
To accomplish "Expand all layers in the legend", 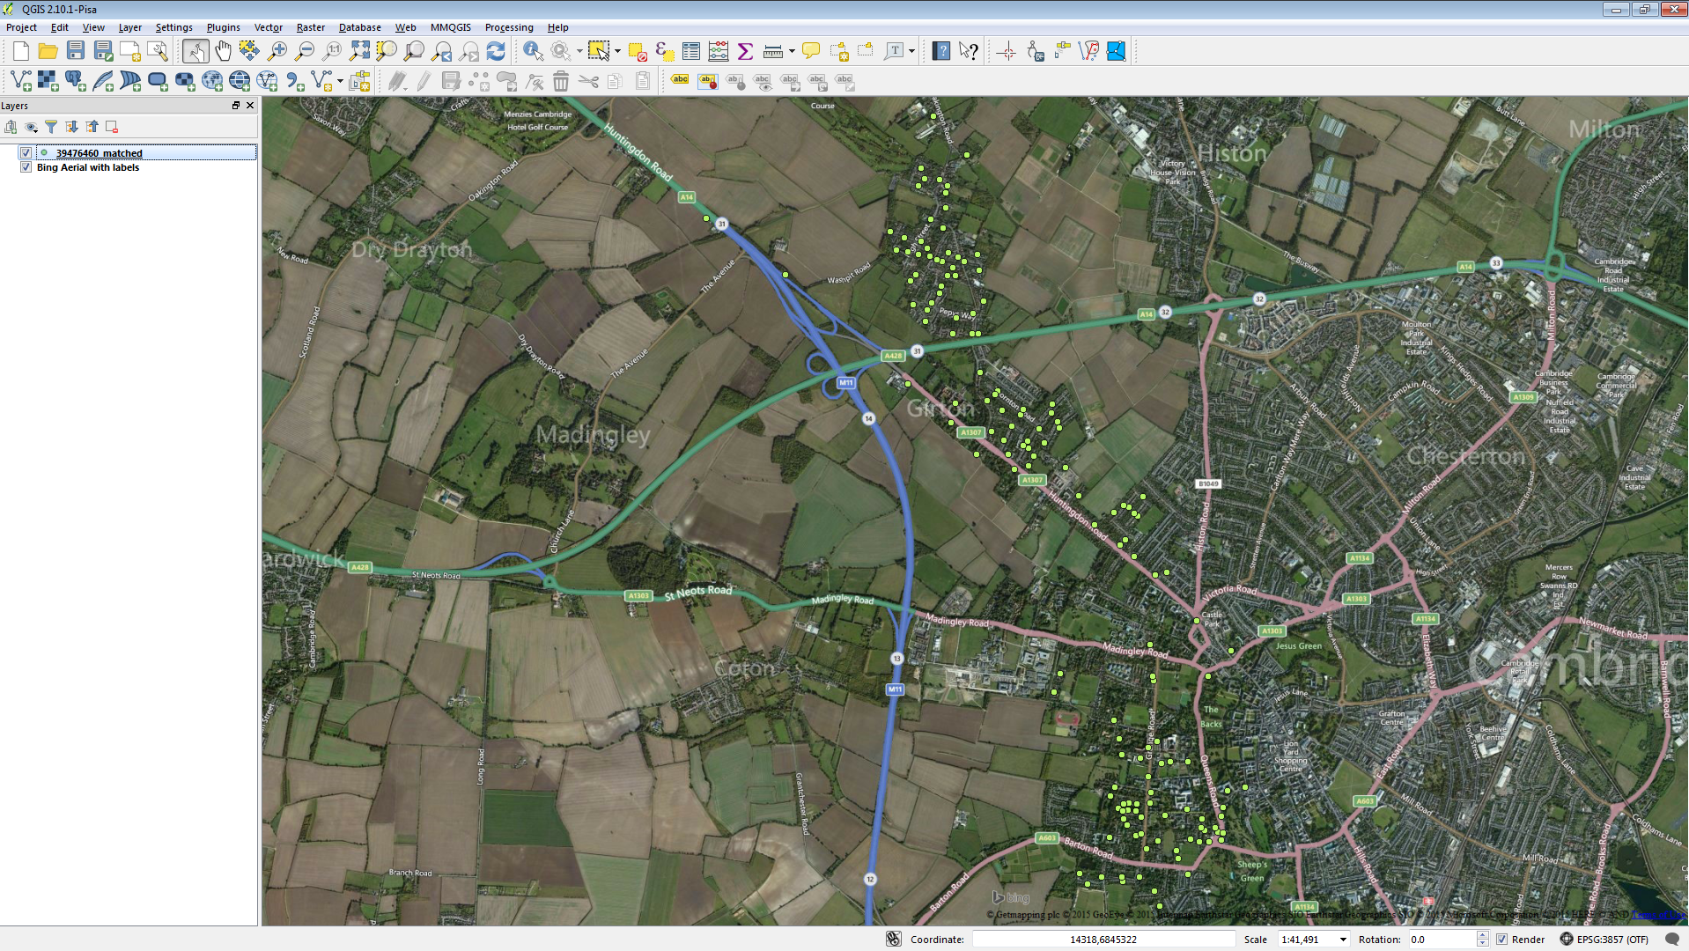I will (x=71, y=127).
